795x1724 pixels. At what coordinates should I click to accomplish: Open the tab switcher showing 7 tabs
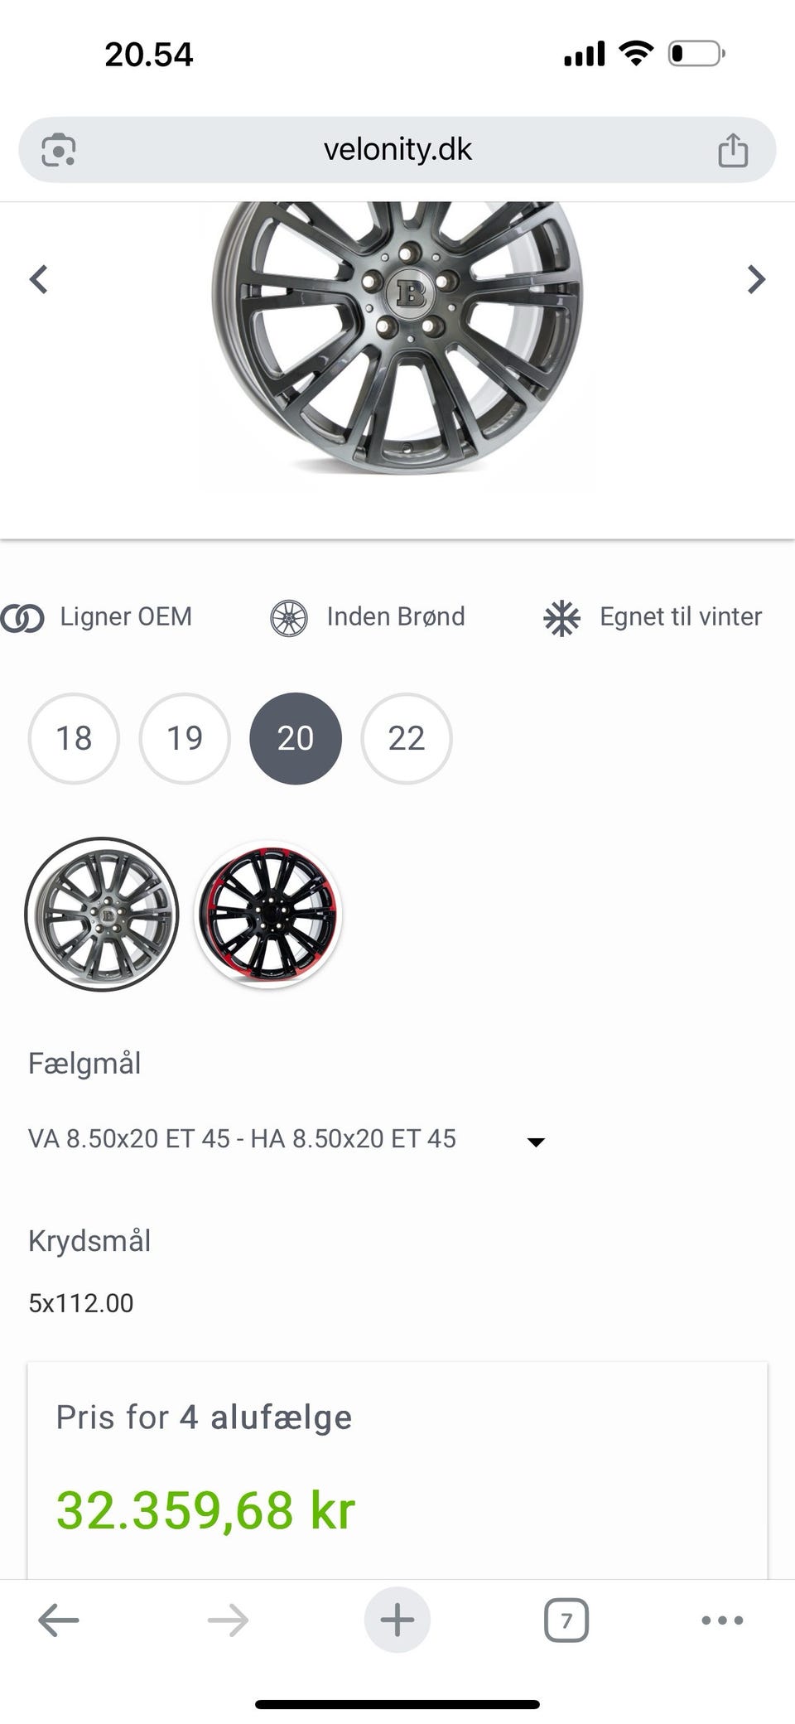coord(566,1620)
